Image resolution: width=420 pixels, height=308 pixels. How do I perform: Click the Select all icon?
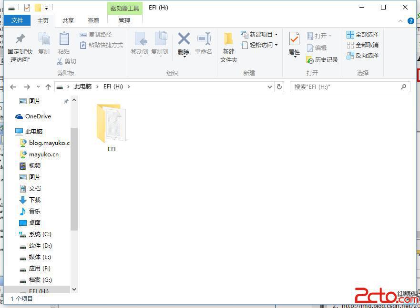(x=350, y=34)
